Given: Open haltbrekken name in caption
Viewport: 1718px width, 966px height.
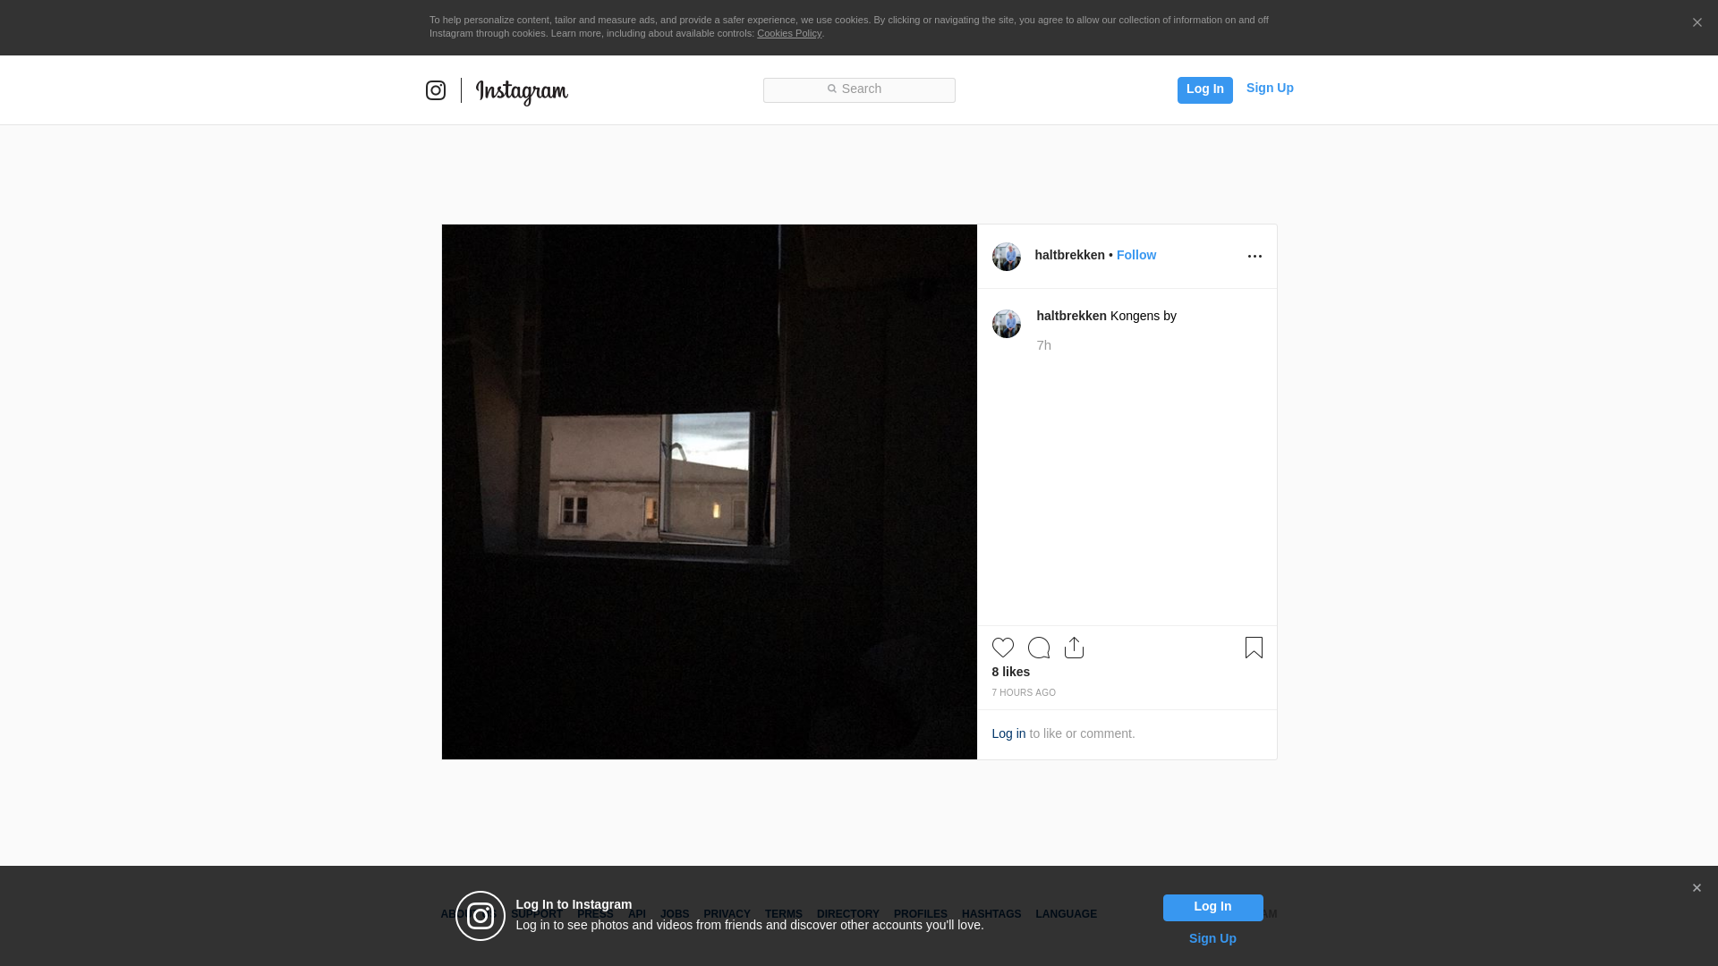Looking at the screenshot, I should pos(1071,316).
